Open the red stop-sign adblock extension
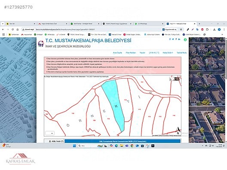Viewport: 227px width, 170px height. point(202,30)
